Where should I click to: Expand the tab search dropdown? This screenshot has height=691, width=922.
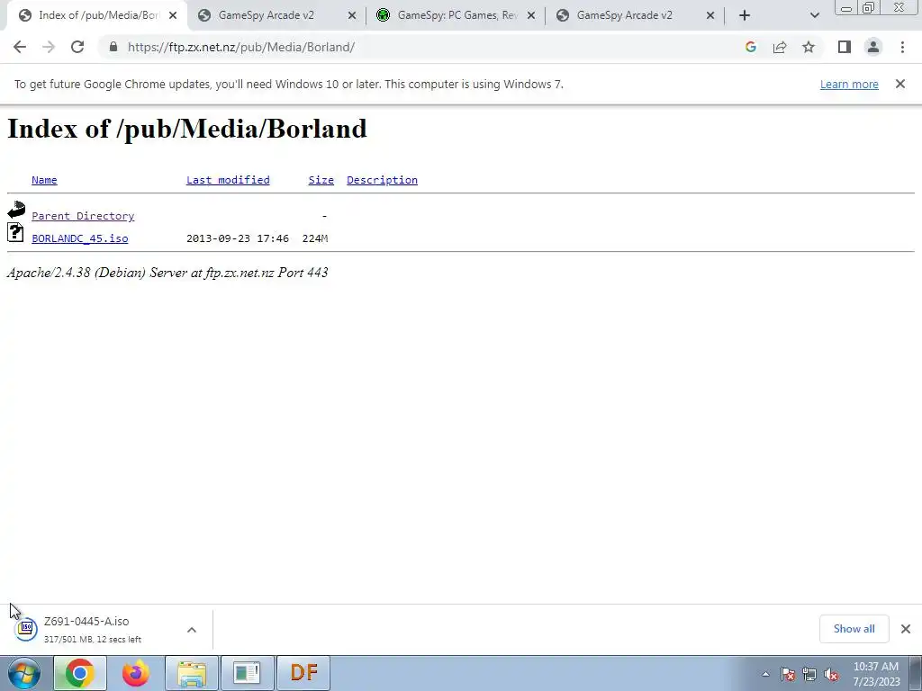pyautogui.click(x=814, y=15)
